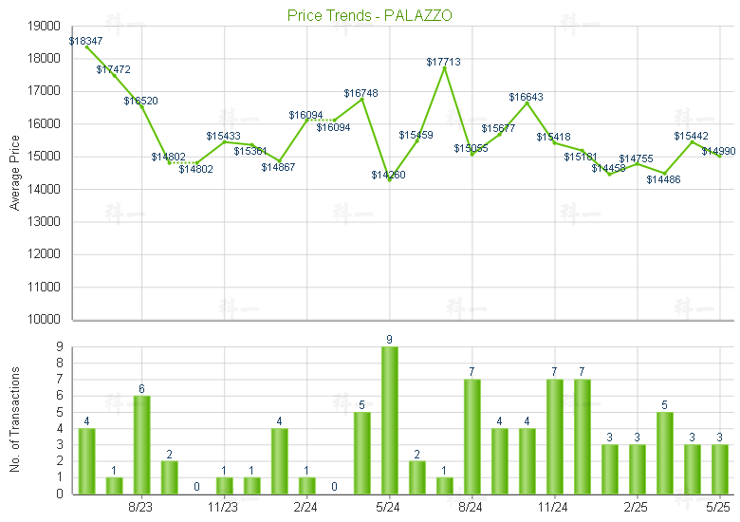The image size is (740, 522).
Task: Select the bar showing 6 transactions
Action: coord(141,445)
